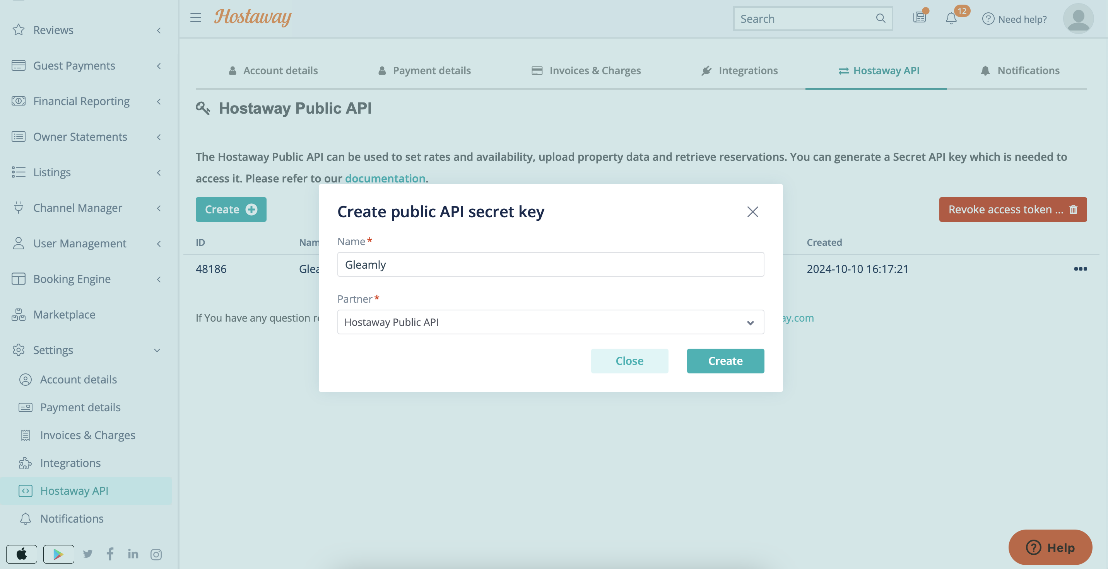
Task: Open the Google Play store badge
Action: tap(58, 554)
